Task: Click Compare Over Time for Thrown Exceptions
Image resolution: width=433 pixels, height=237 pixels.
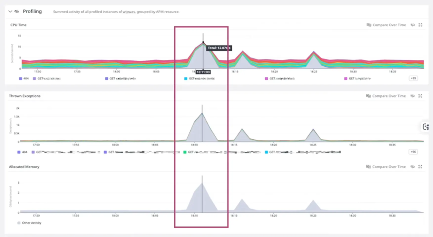Action: [x=386, y=96]
